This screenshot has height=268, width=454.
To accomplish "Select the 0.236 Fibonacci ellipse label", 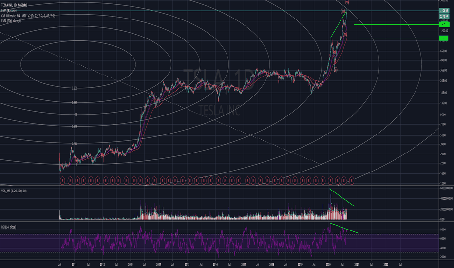I will (x=75, y=88).
